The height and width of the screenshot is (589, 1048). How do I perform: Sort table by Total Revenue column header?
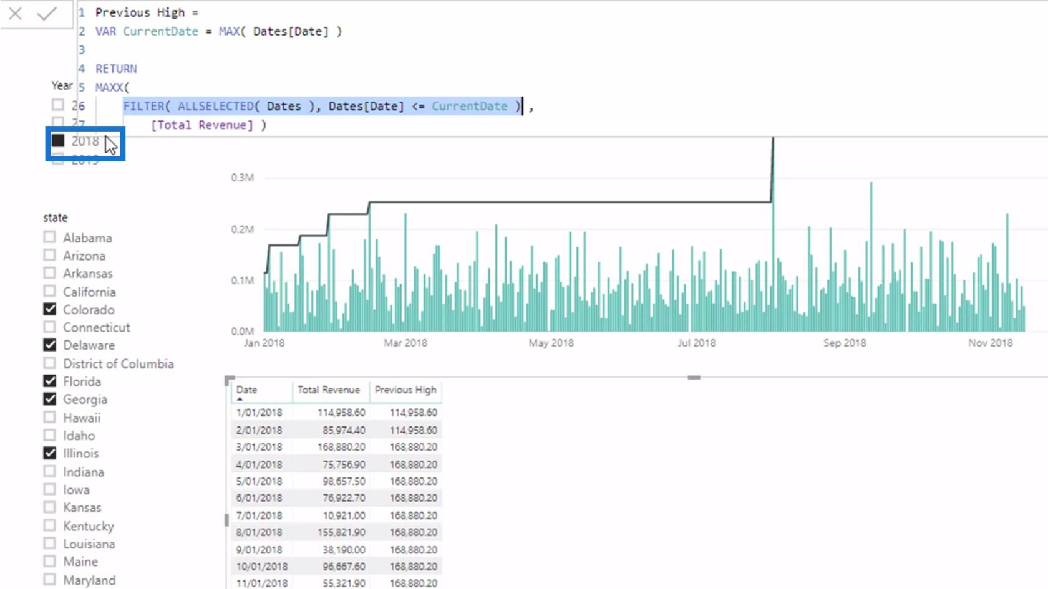pyautogui.click(x=329, y=390)
